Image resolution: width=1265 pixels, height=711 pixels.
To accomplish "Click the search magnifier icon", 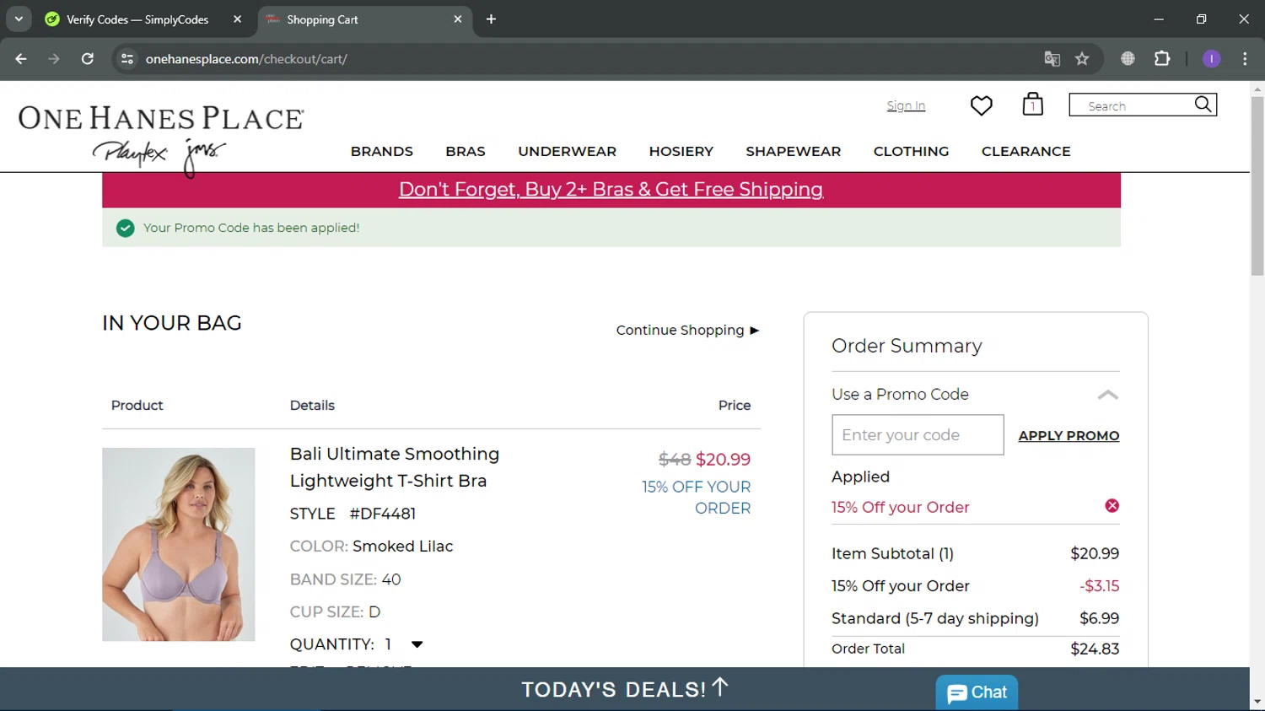I will pos(1203,105).
